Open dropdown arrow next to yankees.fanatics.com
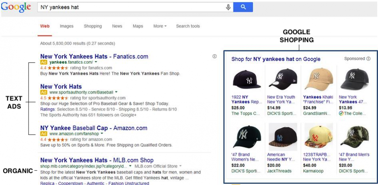 pos(96,62)
